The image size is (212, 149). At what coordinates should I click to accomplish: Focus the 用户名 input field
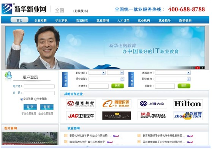click(x=39, y=86)
